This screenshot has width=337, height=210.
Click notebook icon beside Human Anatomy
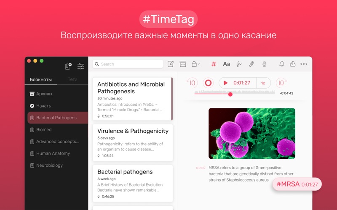(x=32, y=153)
